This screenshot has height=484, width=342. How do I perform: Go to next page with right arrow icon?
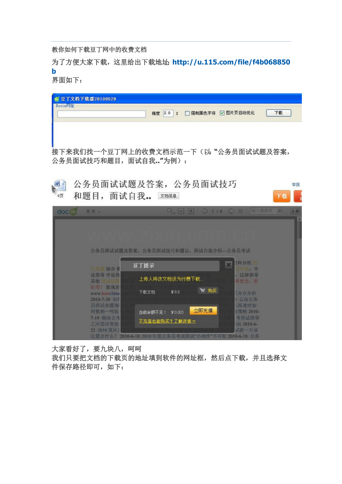(x=231, y=211)
